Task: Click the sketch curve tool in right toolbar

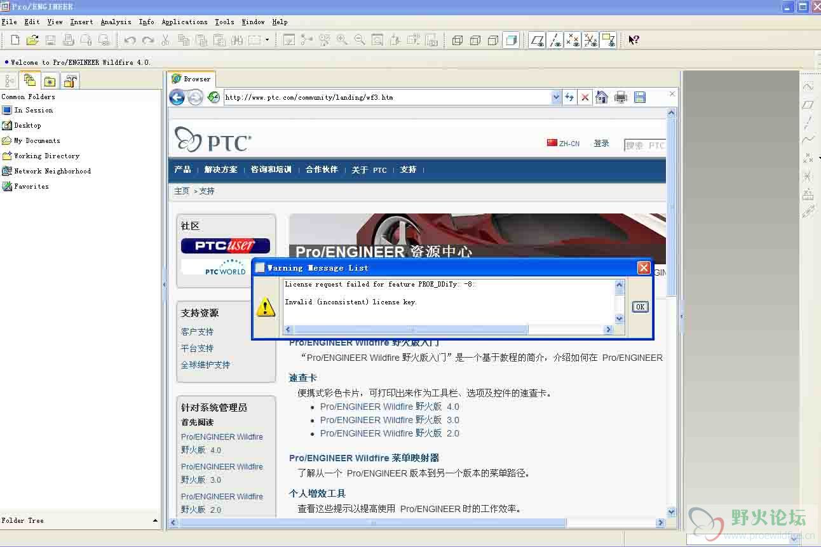Action: click(x=808, y=86)
